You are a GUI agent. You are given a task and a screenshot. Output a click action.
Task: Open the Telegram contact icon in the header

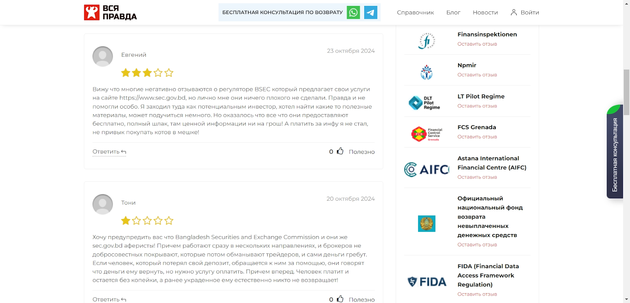[371, 12]
